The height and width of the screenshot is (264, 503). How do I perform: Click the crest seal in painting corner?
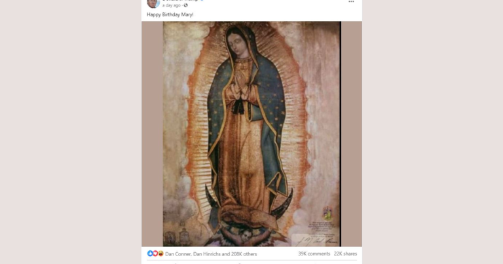(327, 213)
